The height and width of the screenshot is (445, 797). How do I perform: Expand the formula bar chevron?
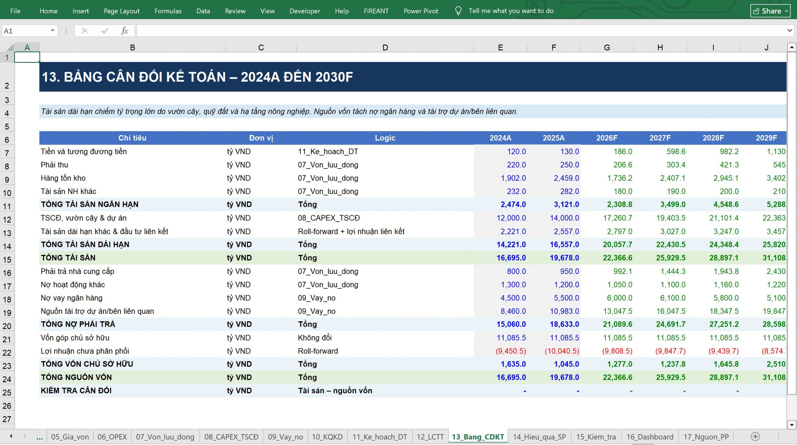pos(790,30)
